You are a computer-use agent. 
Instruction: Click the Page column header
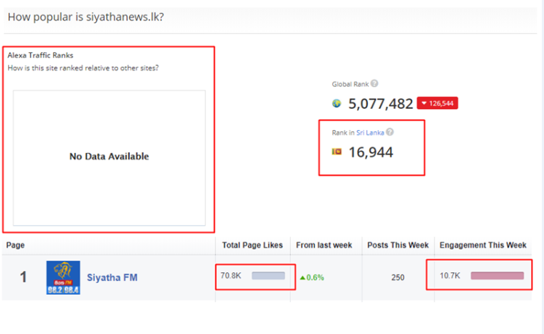15,245
